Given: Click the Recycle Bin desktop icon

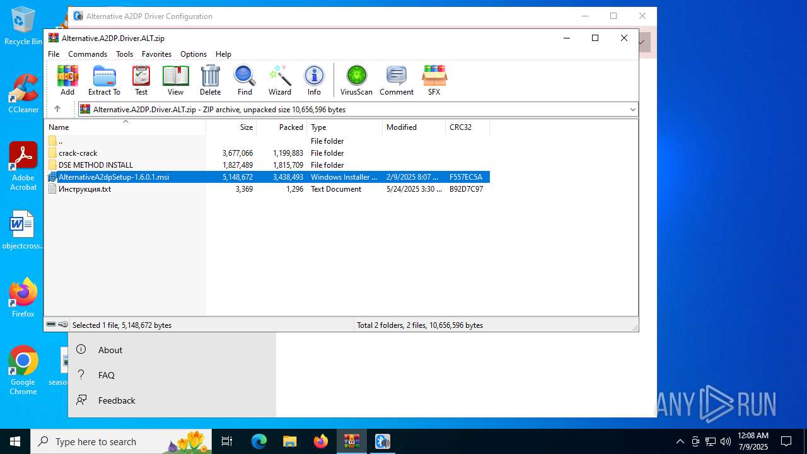Looking at the screenshot, I should (x=23, y=26).
